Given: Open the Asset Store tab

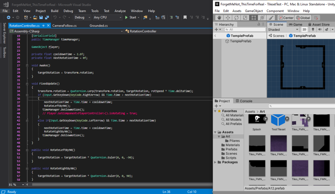Looking at the screenshot, I should point(319,24).
